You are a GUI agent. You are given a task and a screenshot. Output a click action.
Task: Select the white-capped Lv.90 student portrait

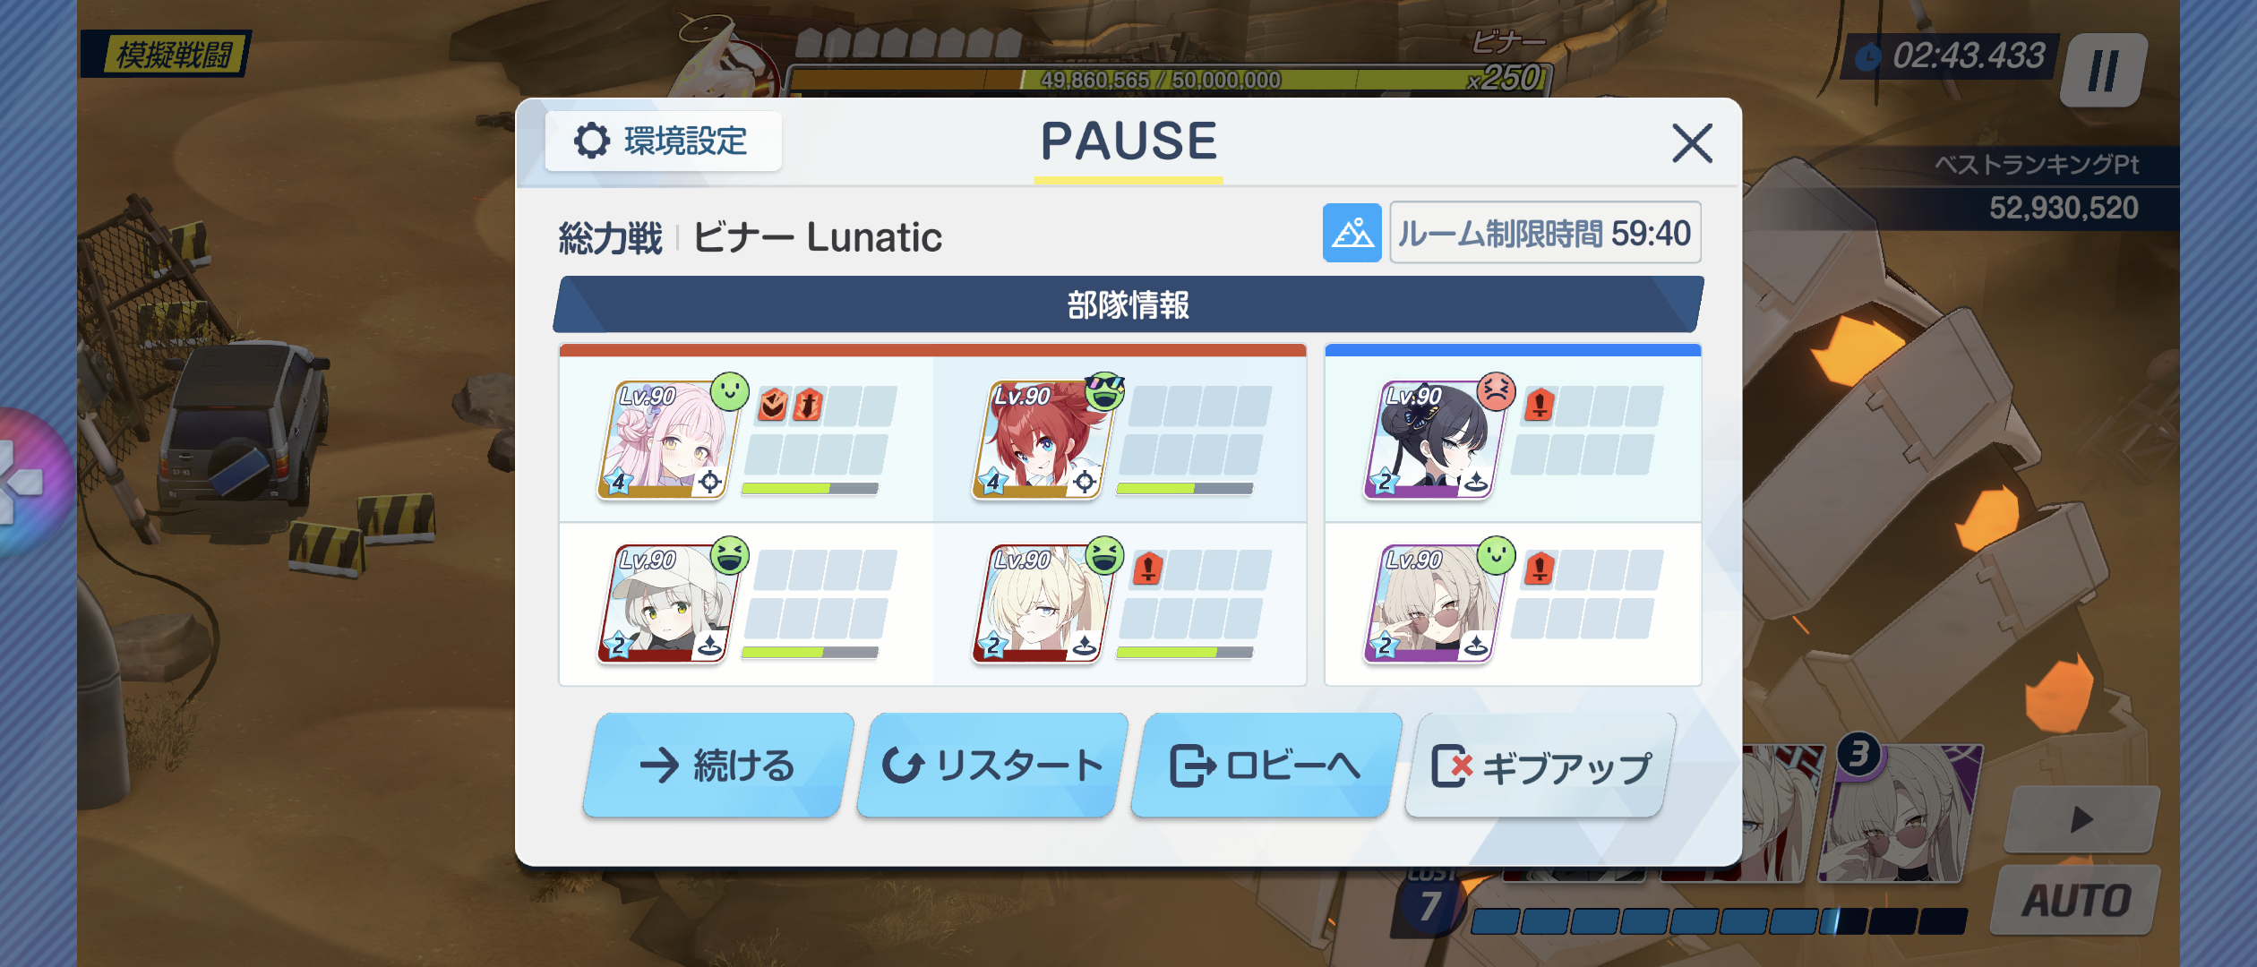coord(667,603)
